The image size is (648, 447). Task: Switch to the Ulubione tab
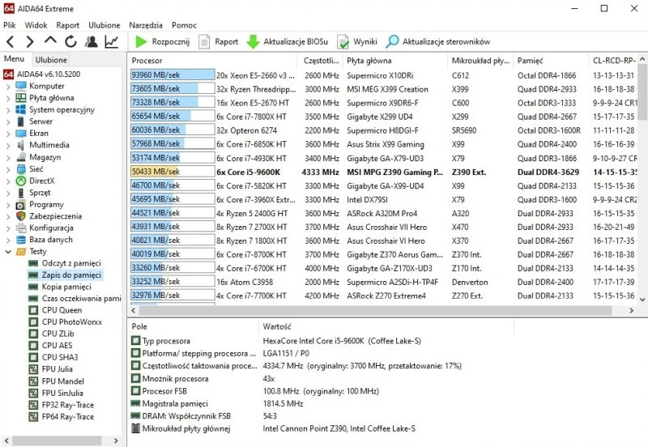pyautogui.click(x=51, y=60)
